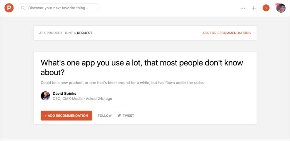Open the David Spinks name link

pos(64,94)
